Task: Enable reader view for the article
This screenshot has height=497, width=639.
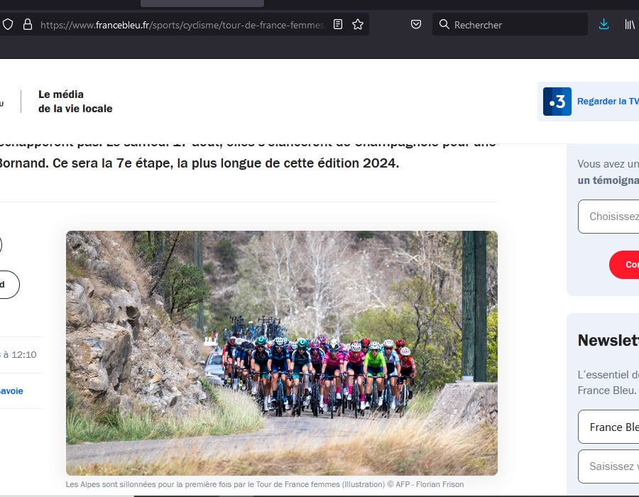Action: [337, 23]
